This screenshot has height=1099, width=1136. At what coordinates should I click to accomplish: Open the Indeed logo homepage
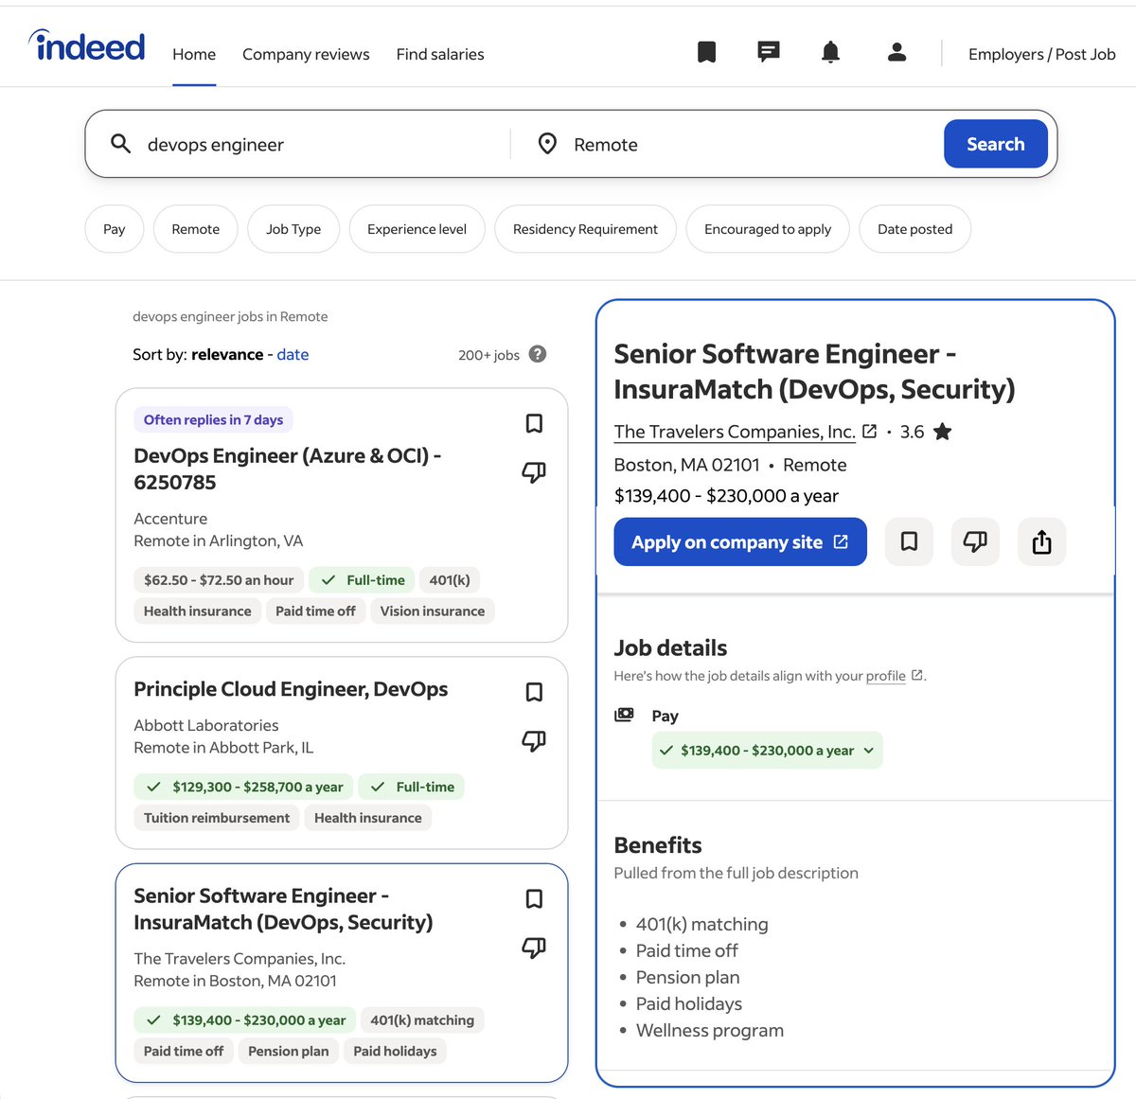87,44
